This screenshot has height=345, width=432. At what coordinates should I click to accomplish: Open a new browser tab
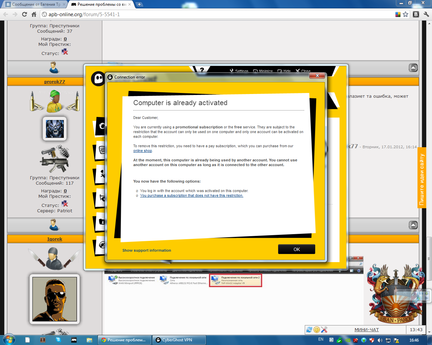(139, 4)
